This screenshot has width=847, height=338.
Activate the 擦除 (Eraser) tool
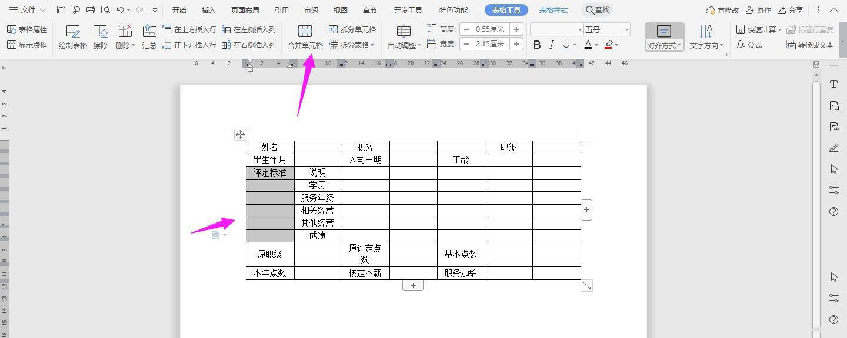[x=100, y=35]
